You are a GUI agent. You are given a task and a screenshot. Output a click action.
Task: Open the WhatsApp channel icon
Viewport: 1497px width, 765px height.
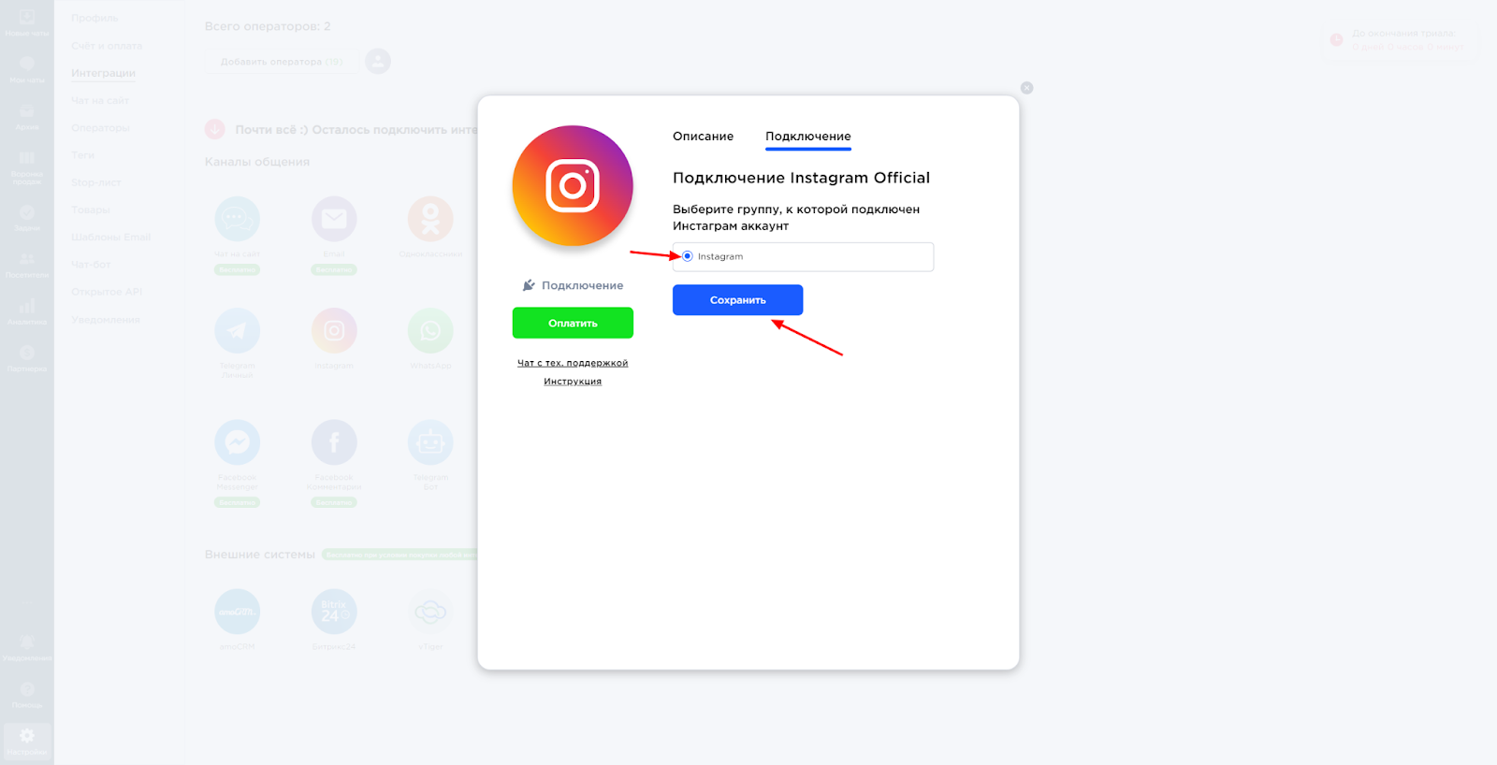tap(430, 331)
